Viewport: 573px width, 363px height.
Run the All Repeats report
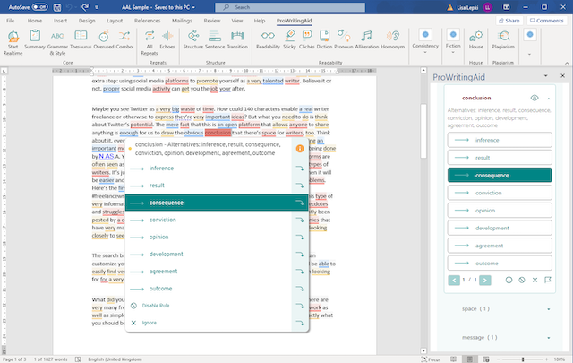coord(150,42)
